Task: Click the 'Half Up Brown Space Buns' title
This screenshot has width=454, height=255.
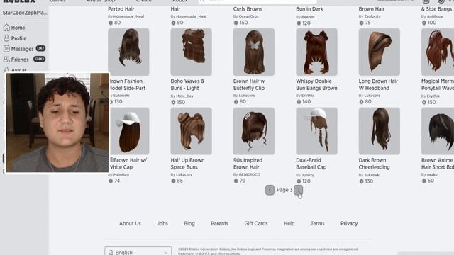Action: (187, 164)
